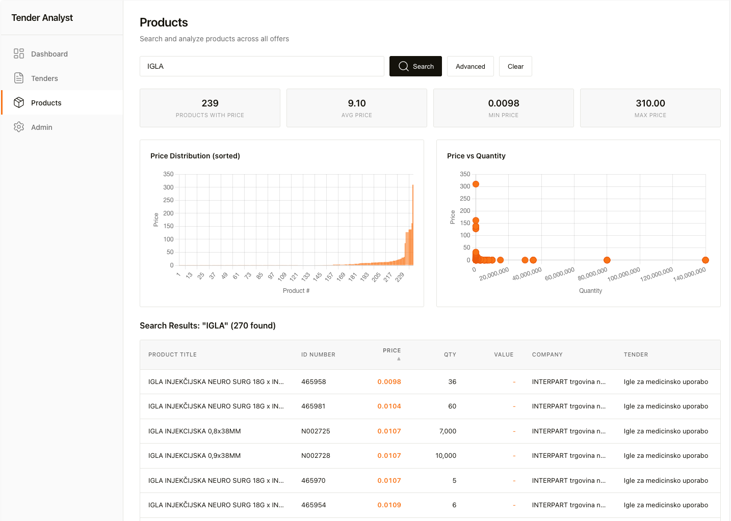
Task: Sort by the VALUE column header
Action: 504,354
